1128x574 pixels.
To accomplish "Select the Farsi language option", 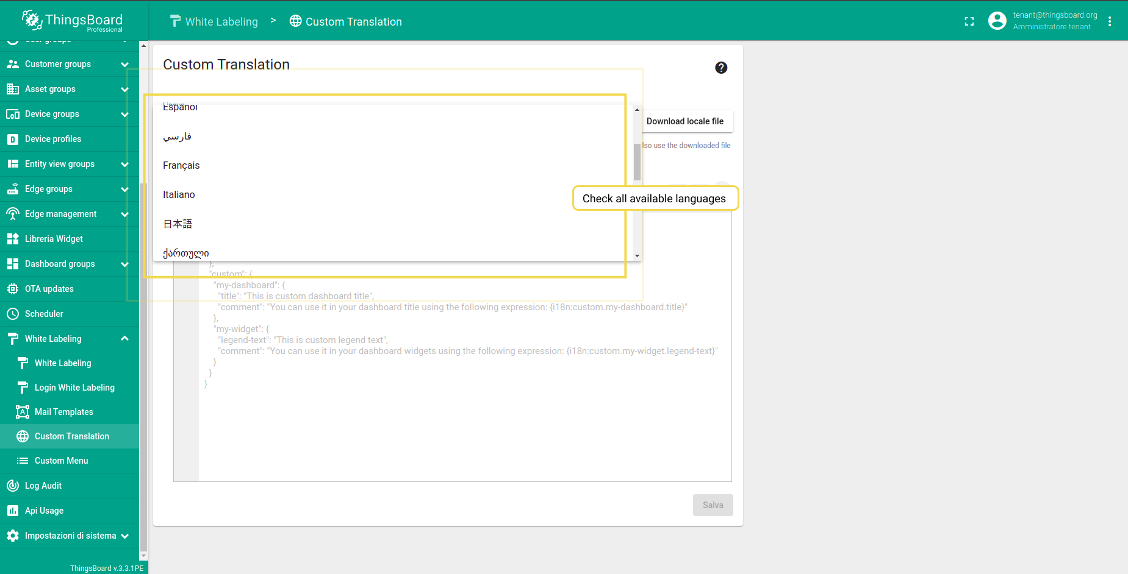I will point(393,136).
